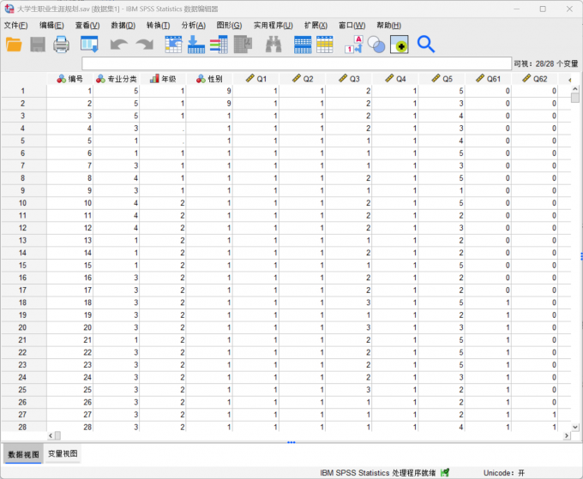Search application magnifier icon
The width and height of the screenshot is (583, 479).
426,45
